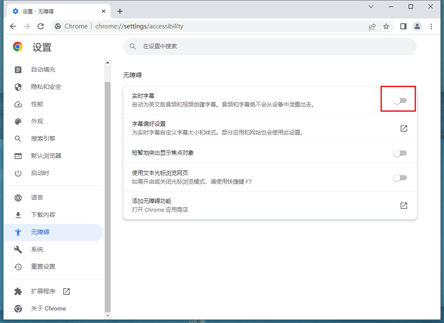This screenshot has height=323, width=444.
Task: Open the side panel icon
Action: 403,26
